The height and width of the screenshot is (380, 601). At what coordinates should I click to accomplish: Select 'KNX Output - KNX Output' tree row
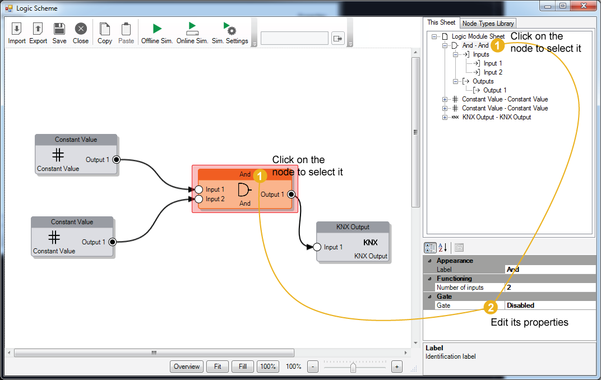496,117
